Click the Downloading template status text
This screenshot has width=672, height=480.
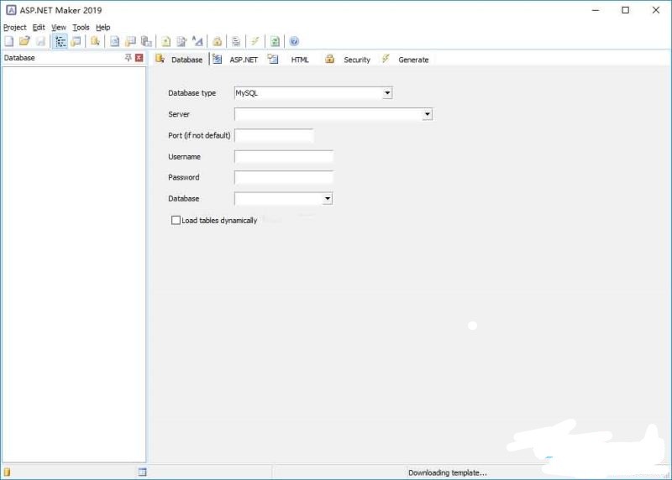[x=448, y=472]
